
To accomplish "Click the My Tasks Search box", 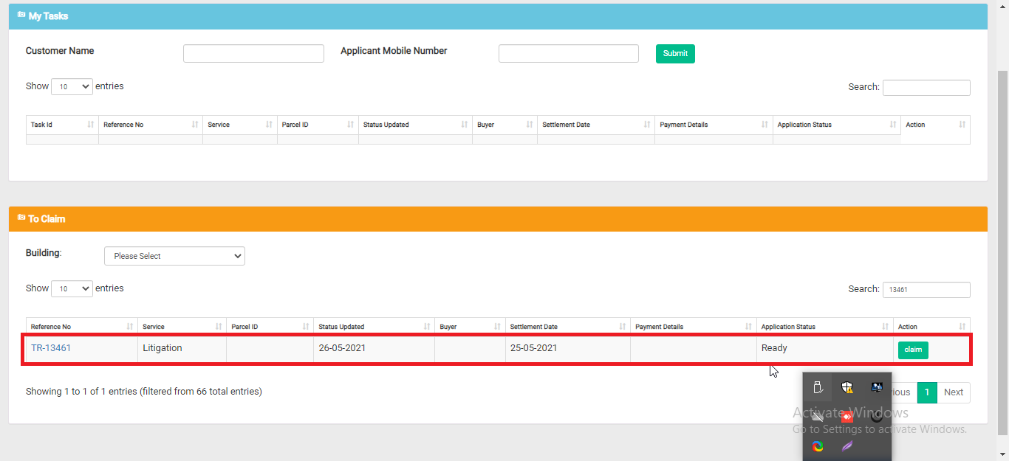I will tap(926, 87).
